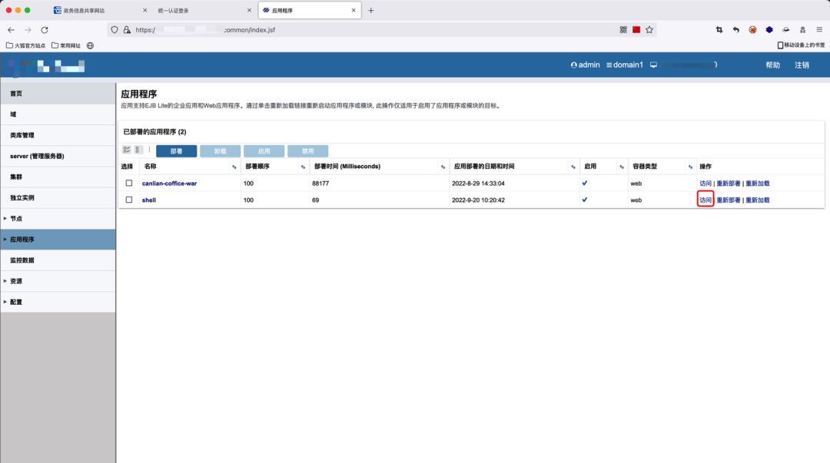Screen dimensions: 830x463
Task: Sort by 部署顺序 column sort icon
Action: (303, 167)
